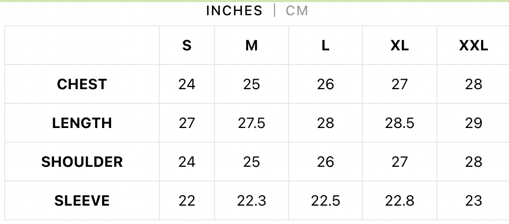Select the sleeve value 22.5 for L
Image resolution: width=509 pixels, height=224 pixels.
325,200
